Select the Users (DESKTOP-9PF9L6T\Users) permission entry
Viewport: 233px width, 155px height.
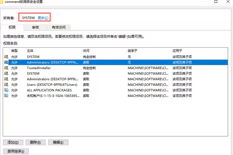52,85
